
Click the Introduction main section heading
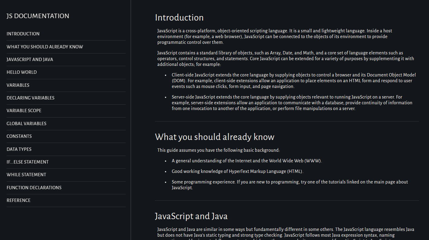(179, 18)
